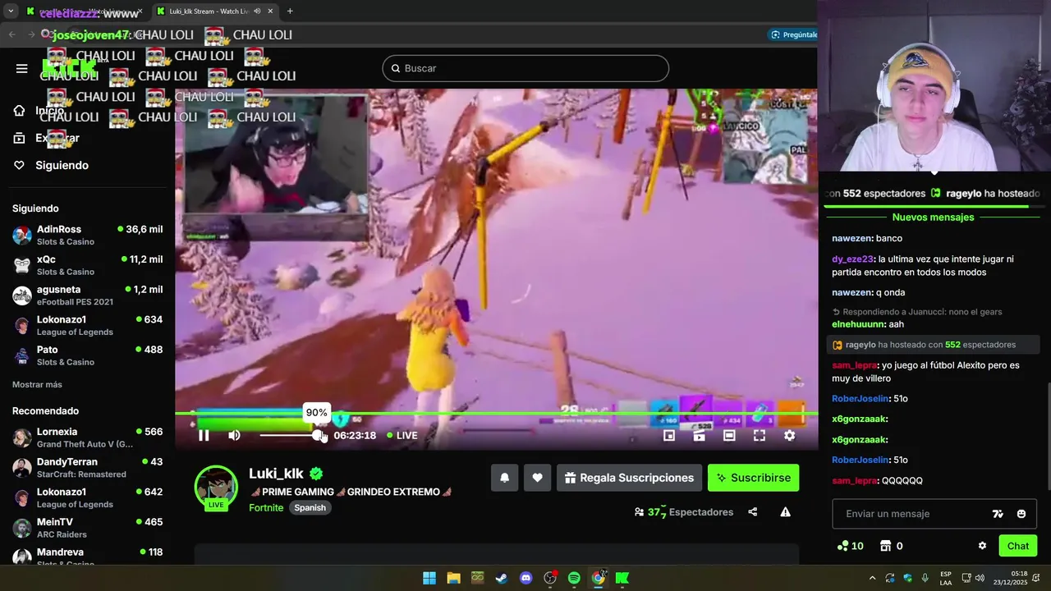1051x591 pixels.
Task: Click Regala Suscripciones button
Action: point(629,478)
